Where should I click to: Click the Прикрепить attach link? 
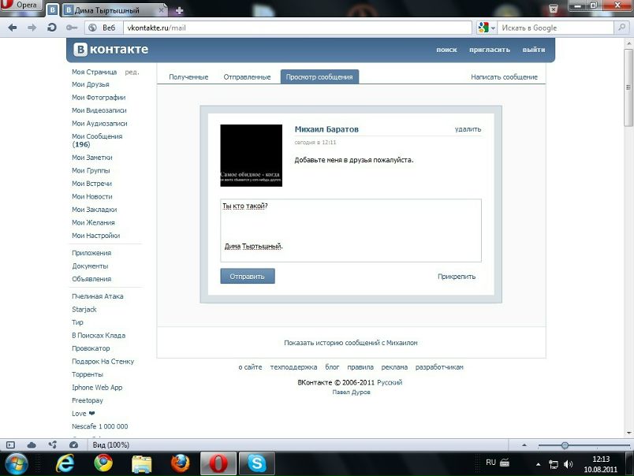click(457, 277)
